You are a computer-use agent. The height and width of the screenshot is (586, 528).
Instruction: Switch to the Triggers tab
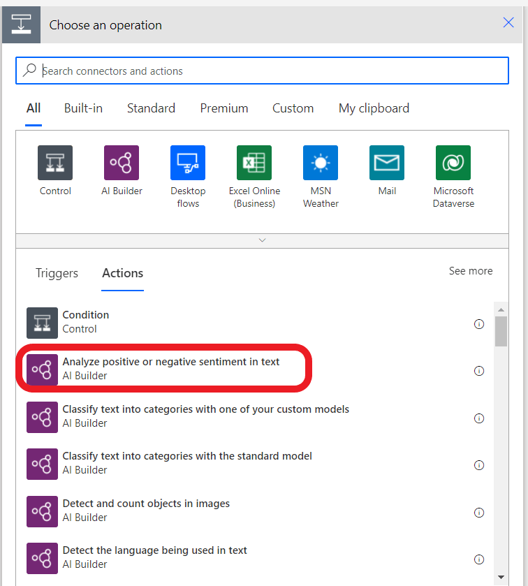pos(57,273)
